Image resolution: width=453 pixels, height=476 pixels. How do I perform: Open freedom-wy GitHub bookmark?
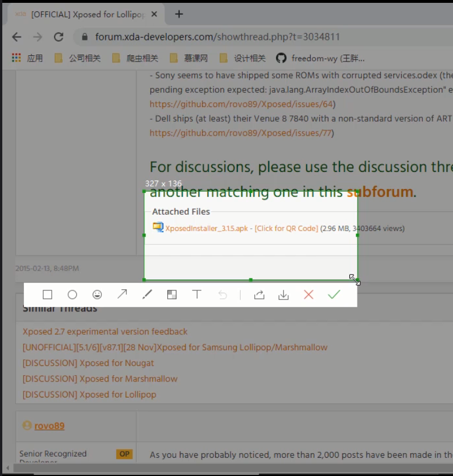click(320, 58)
